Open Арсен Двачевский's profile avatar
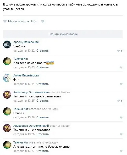127x155 pixels. (7, 45)
